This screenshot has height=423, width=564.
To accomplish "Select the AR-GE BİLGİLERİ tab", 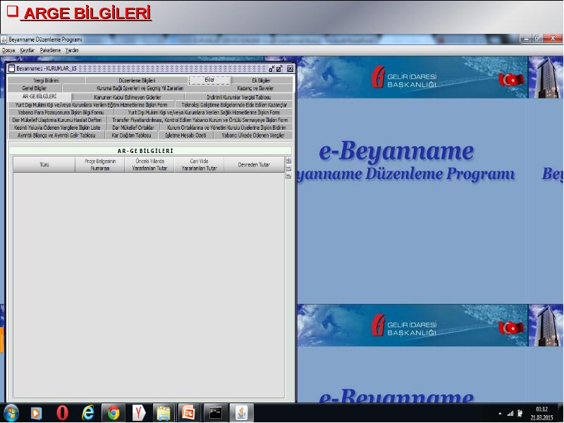I will pyautogui.click(x=39, y=97).
